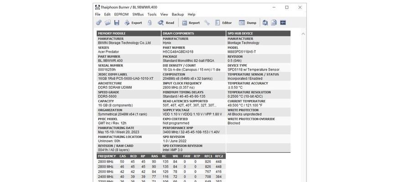Click the Standard Monolithic 82-ball FBGA value
The height and width of the screenshot is (182, 399).
[x=188, y=61]
